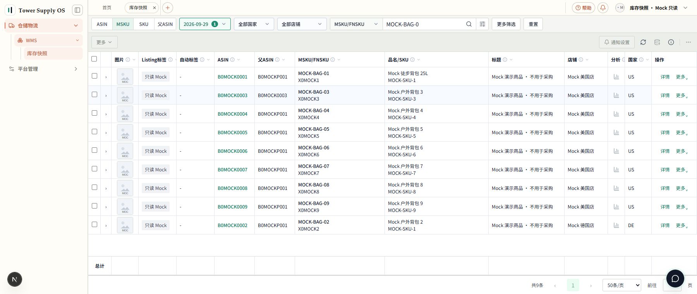Click the 重置 reset button
The image size is (697, 294).
pos(533,24)
